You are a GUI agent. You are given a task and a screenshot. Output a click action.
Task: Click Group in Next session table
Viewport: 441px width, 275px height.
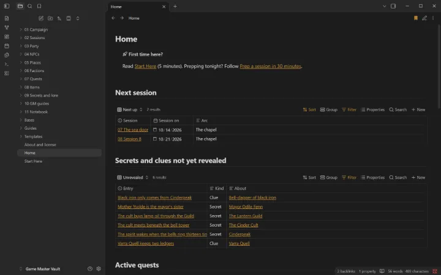coord(328,110)
